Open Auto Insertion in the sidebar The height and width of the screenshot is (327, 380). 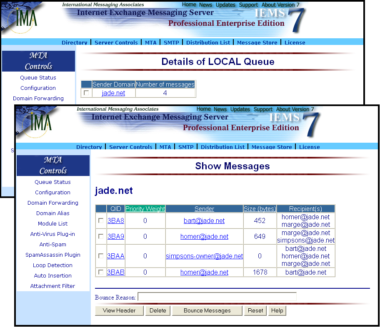(53, 276)
